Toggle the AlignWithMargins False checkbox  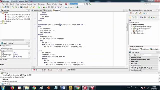tap(14, 55)
